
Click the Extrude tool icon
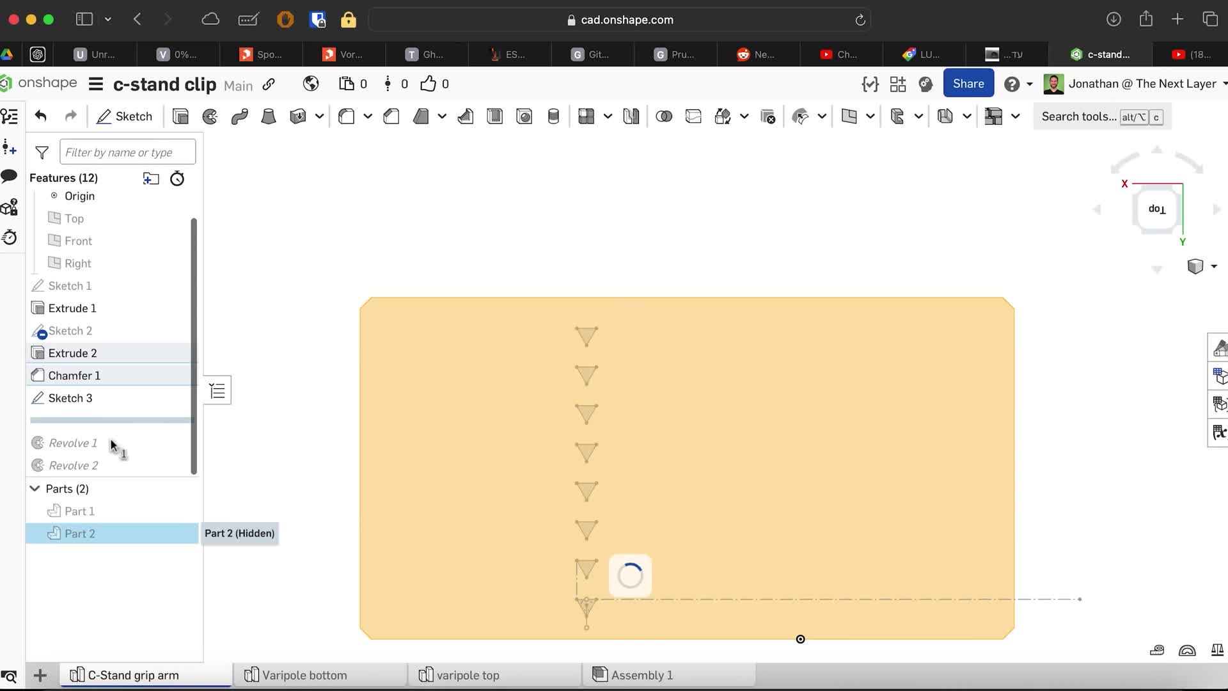181,116
